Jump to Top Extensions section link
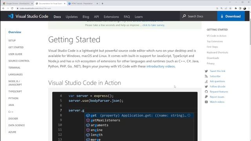 (215, 42)
